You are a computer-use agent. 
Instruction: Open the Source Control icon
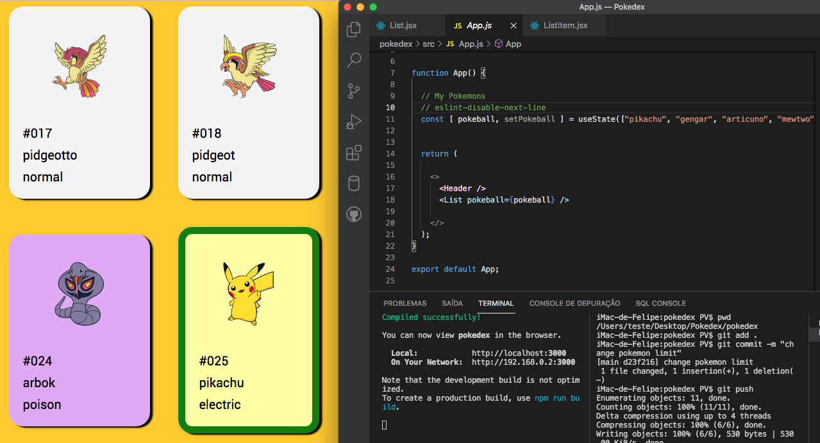353,91
